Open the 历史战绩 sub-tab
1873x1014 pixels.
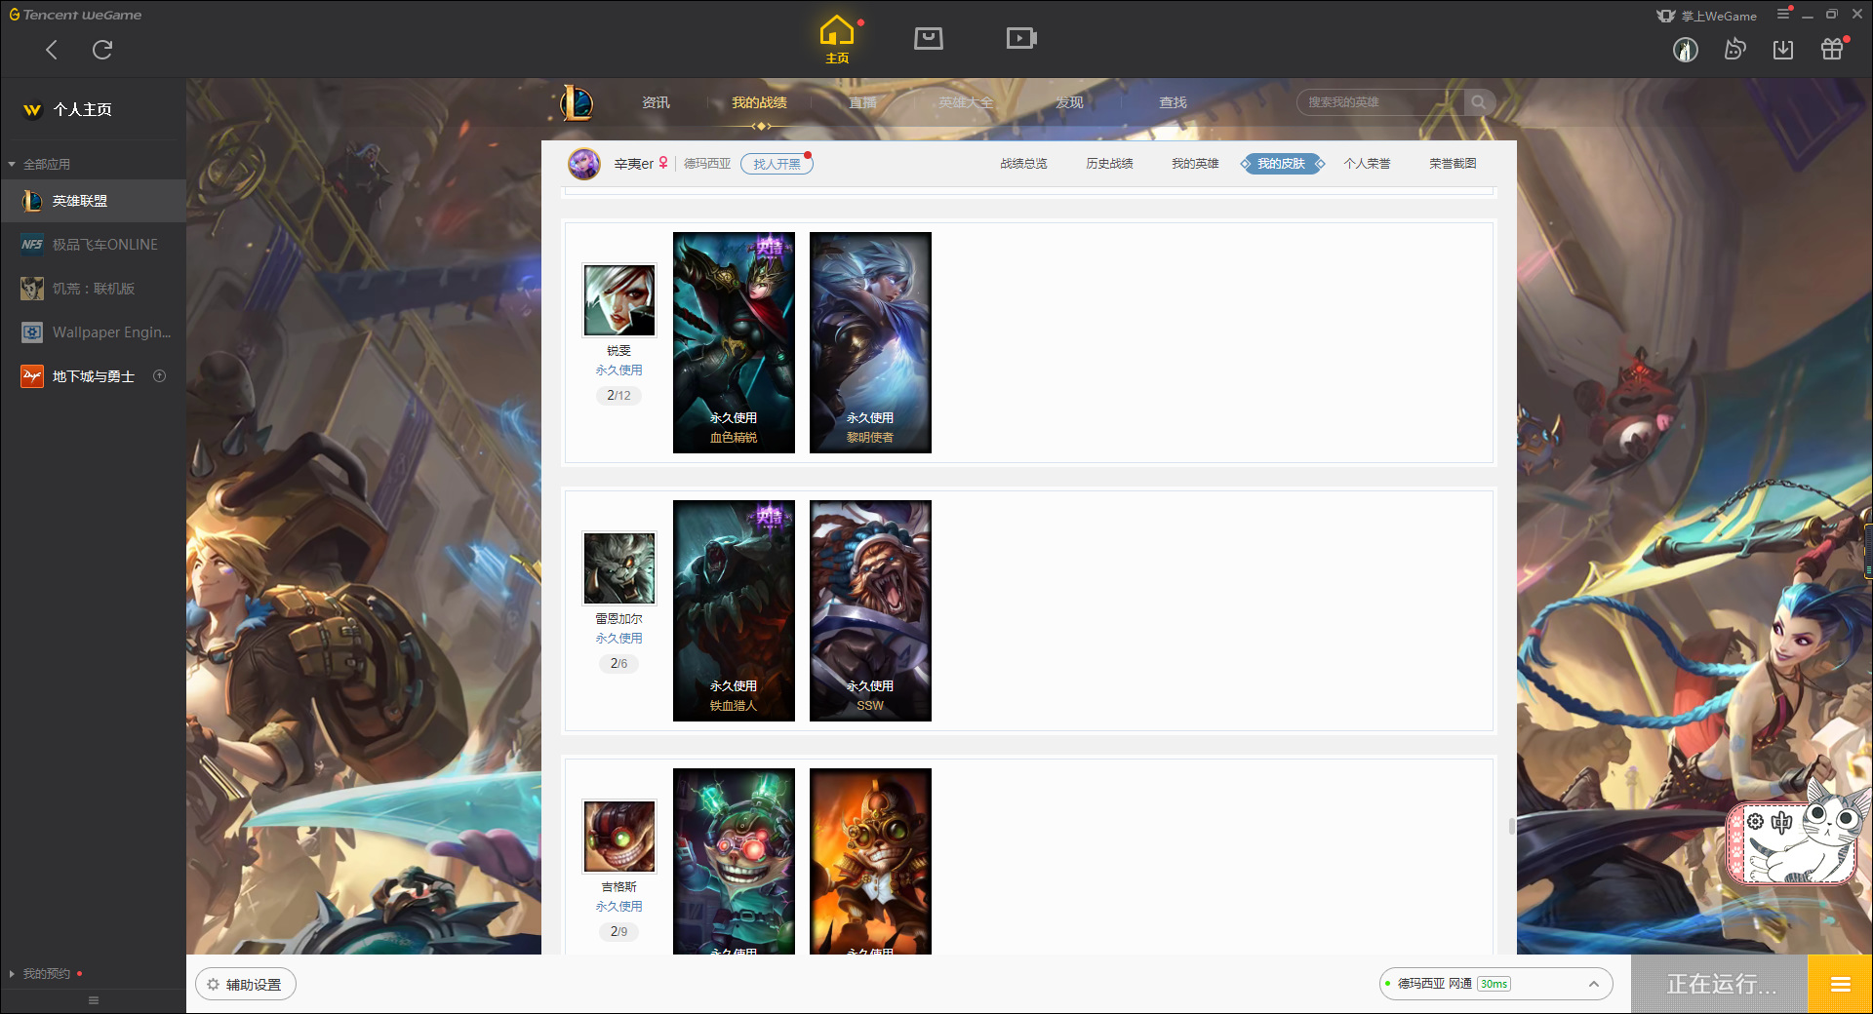pos(1109,164)
